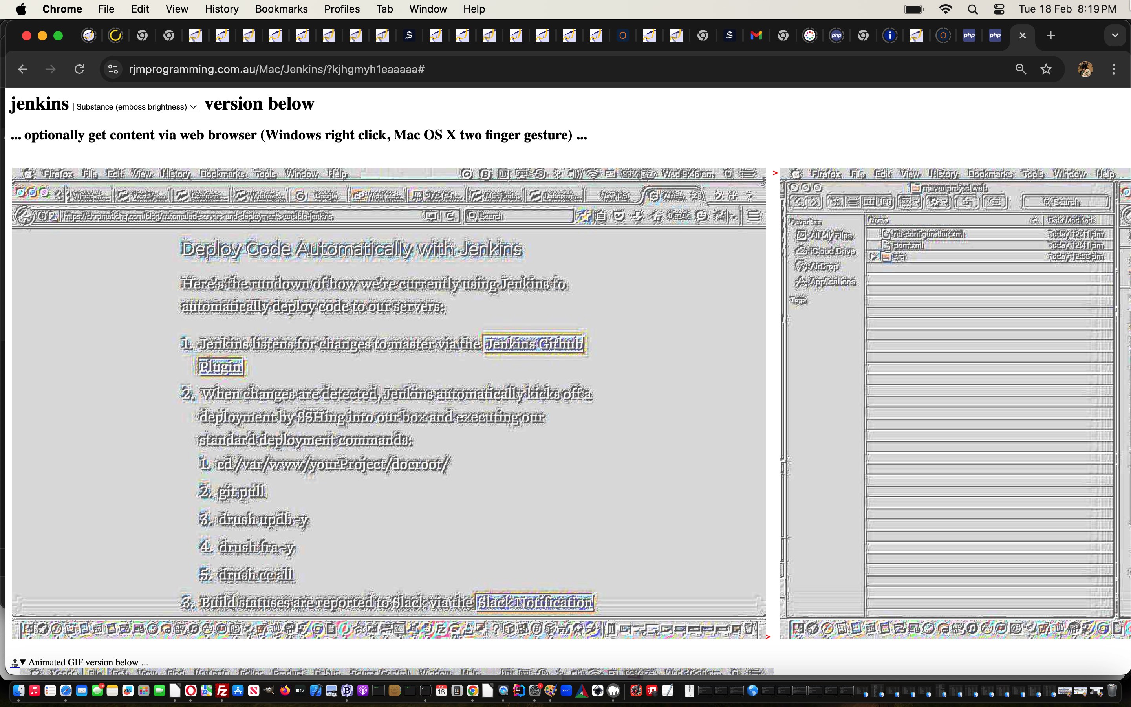Open the Tab menu

coord(384,9)
